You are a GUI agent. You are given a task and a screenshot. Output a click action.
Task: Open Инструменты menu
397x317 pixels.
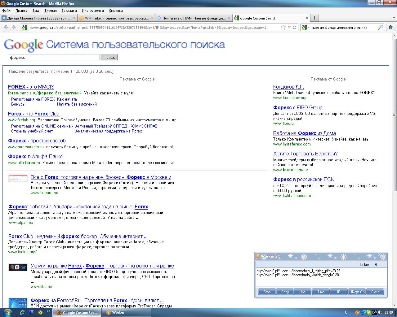point(93,11)
